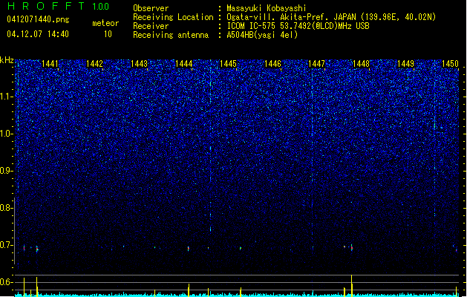This screenshot has width=467, height=297.
Task: Click the 'Receiver' label
Action: [x=151, y=26]
